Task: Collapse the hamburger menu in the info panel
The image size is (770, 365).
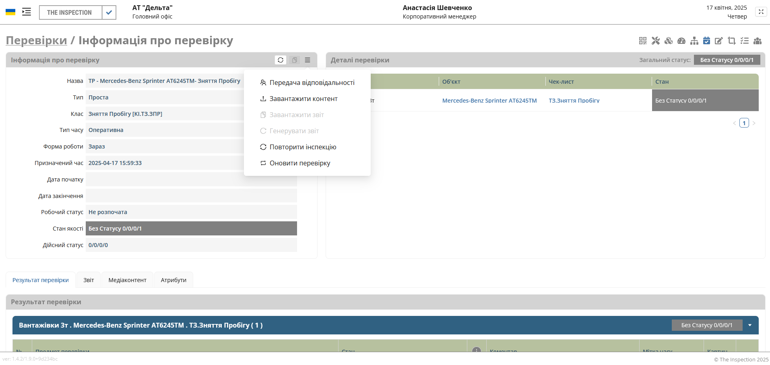Action: coord(308,60)
